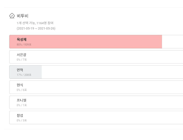Click the 0% / 3표 vote count

22,120
